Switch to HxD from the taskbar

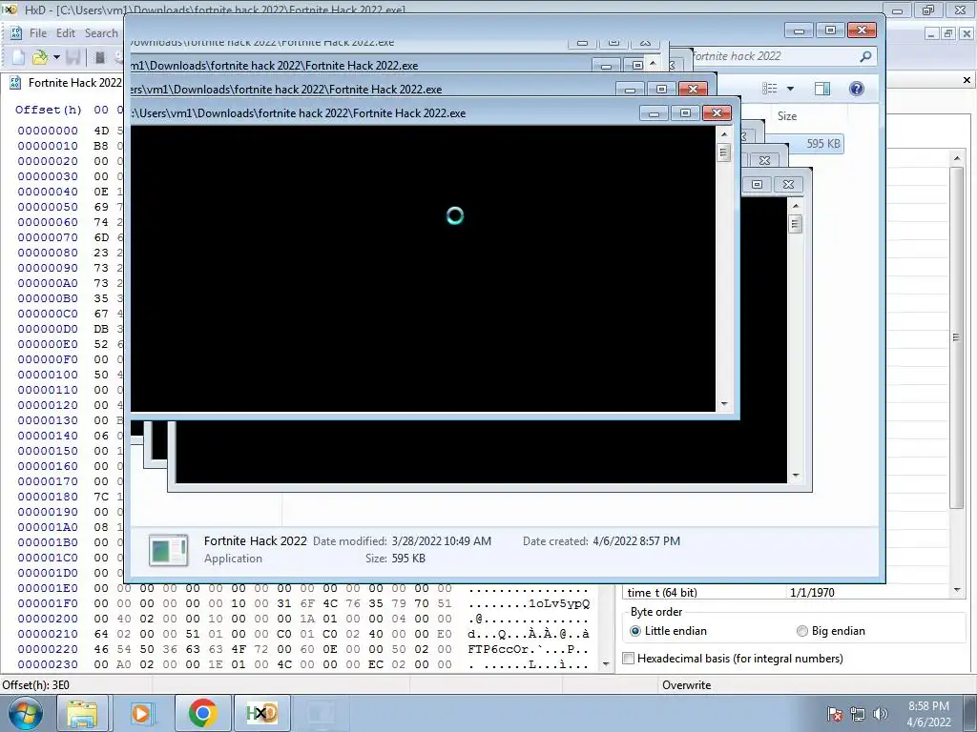point(261,713)
